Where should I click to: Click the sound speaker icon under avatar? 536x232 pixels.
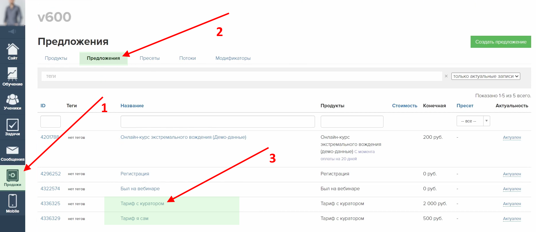12,31
